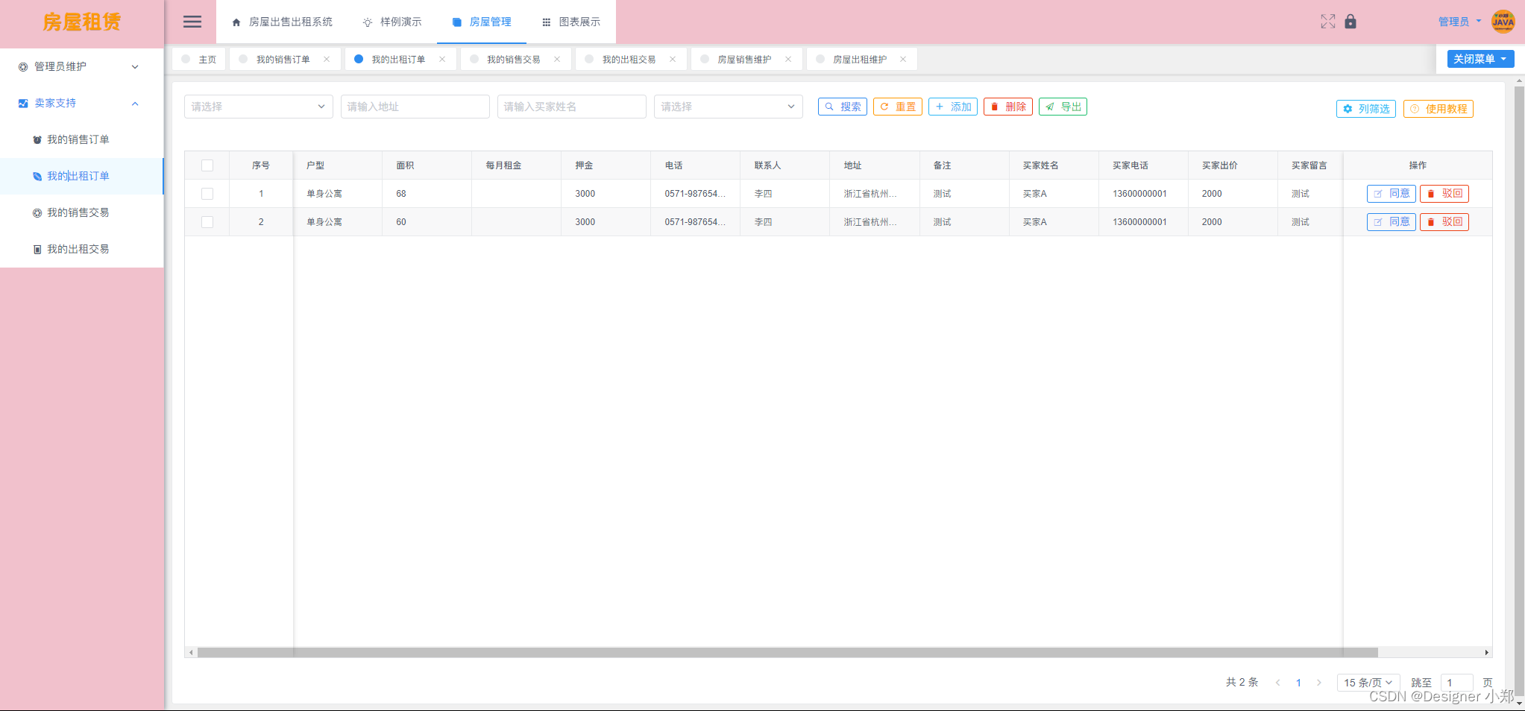Click the 搜索 search button
Viewport: 1525px width, 711px height.
[843, 107]
